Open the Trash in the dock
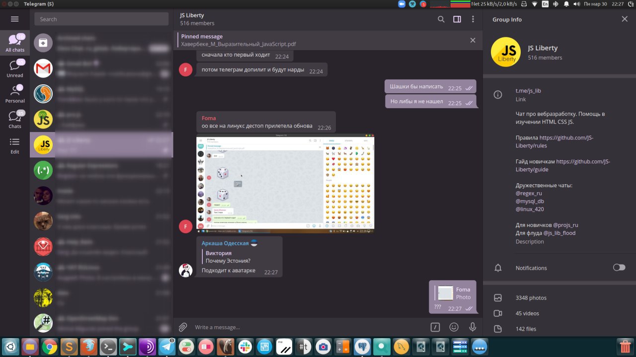 624,347
